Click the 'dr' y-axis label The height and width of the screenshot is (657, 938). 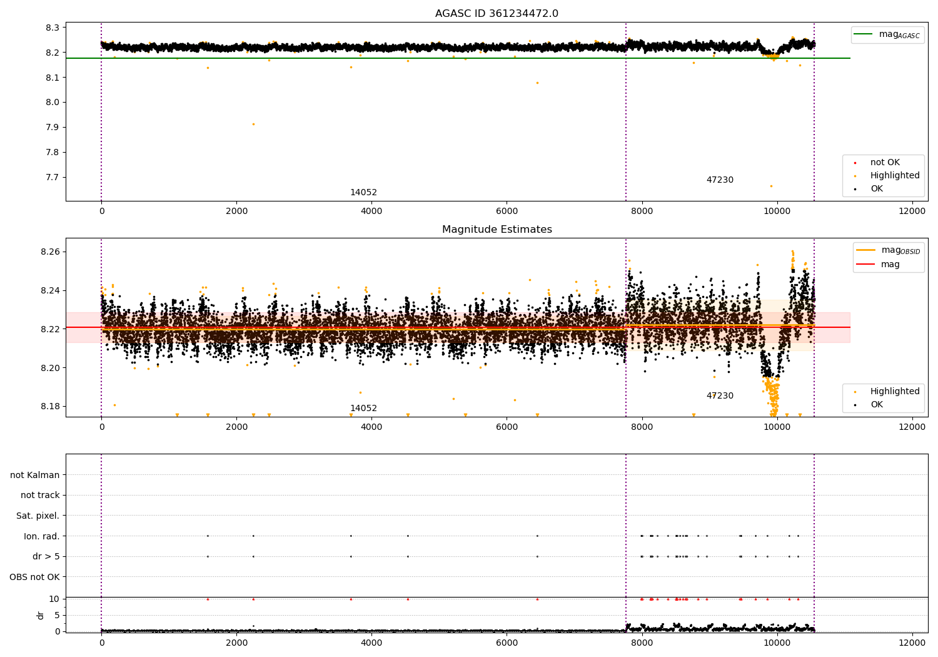pos(41,615)
